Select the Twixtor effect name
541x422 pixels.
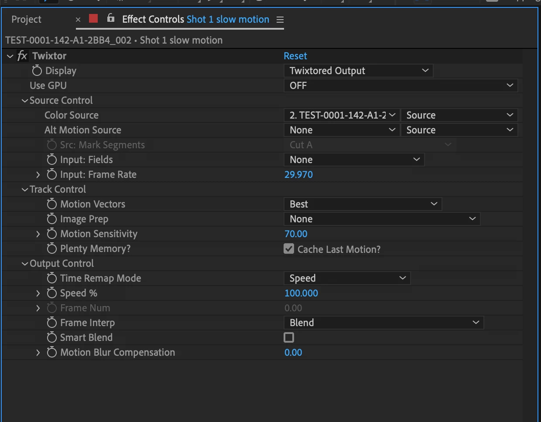click(49, 56)
